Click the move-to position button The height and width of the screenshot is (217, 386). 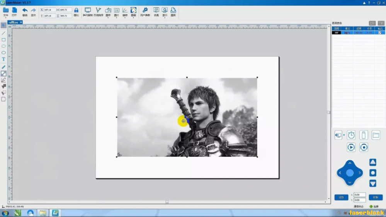(376, 197)
